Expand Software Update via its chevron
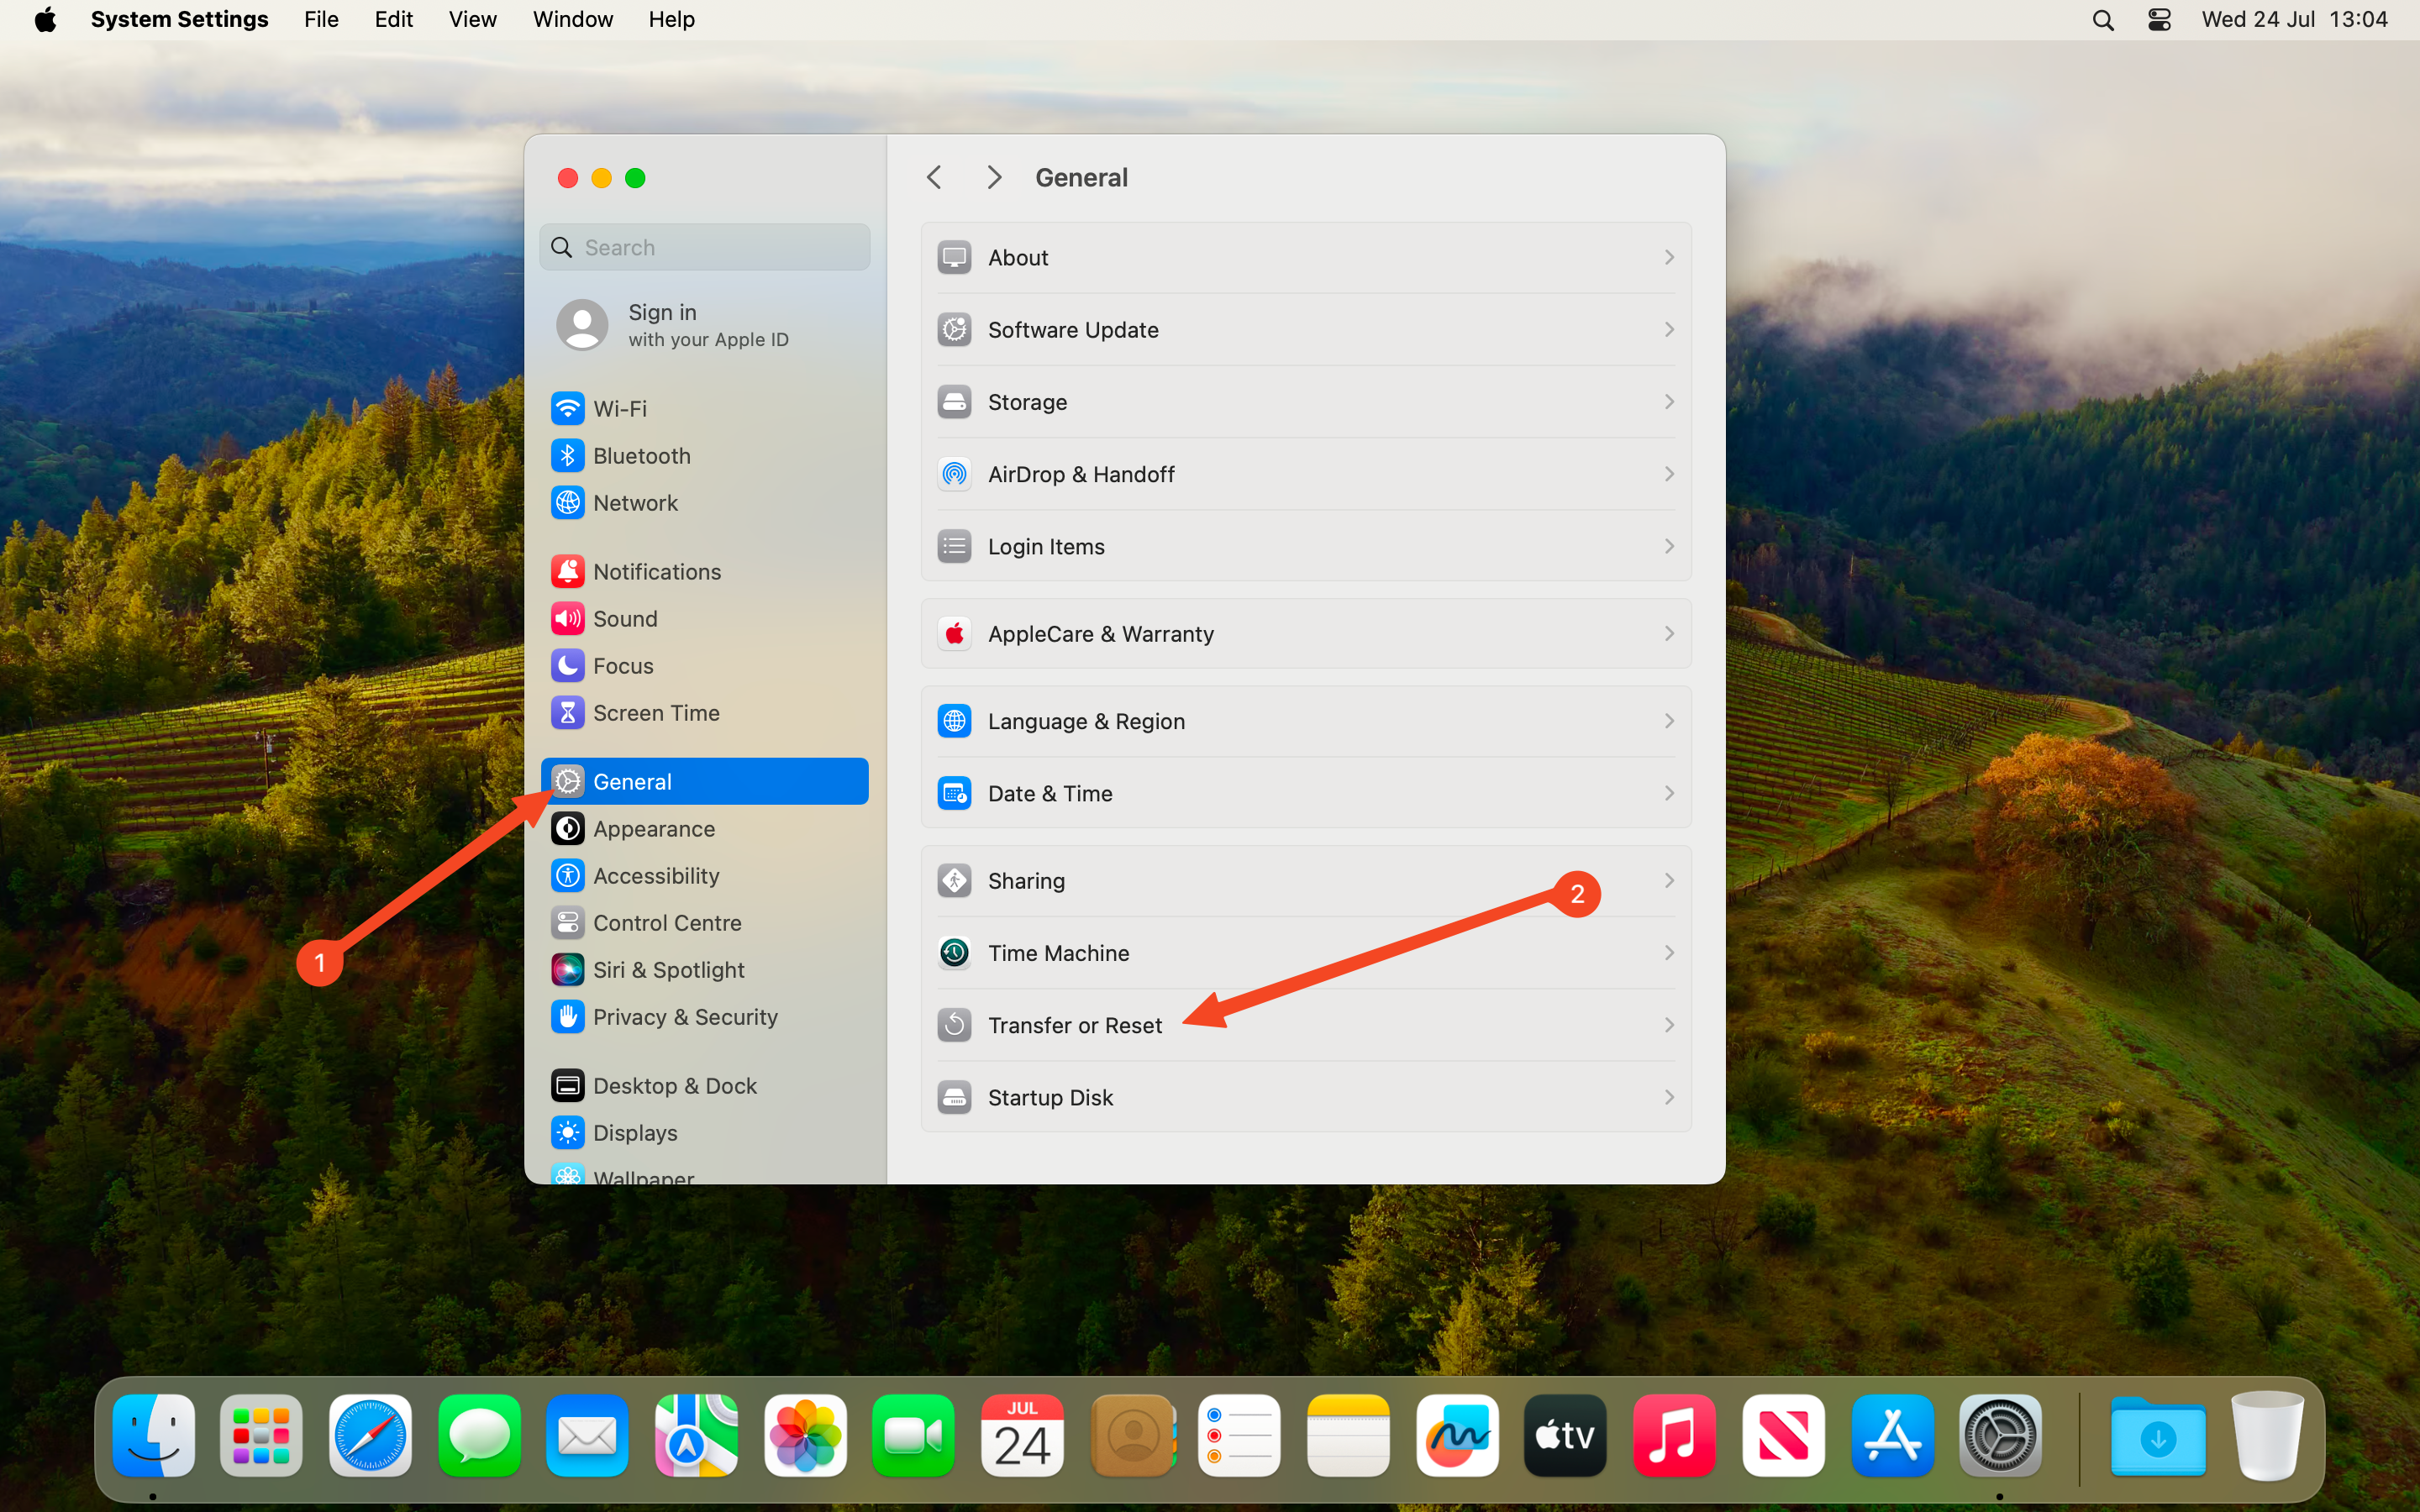This screenshot has width=2420, height=1512. 1668,329
